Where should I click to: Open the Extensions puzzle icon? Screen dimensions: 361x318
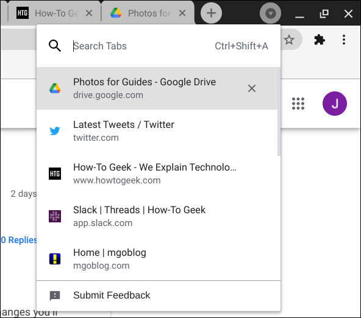click(x=320, y=40)
